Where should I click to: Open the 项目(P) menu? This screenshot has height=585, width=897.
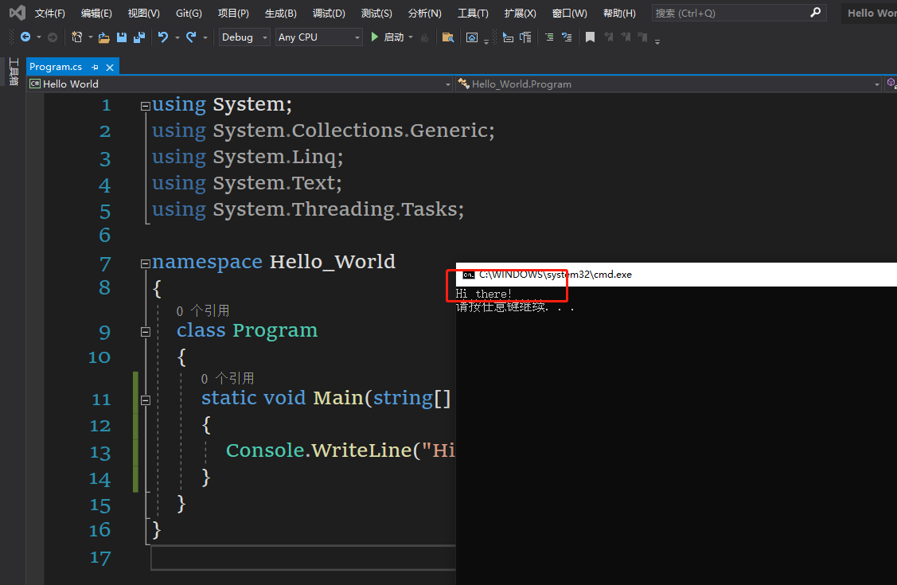click(x=233, y=14)
